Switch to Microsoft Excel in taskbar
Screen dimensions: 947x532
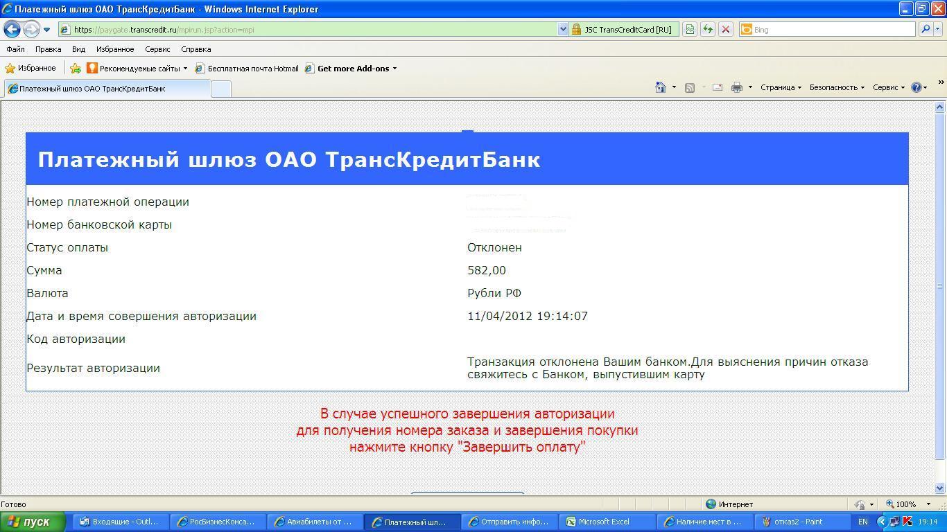pyautogui.click(x=603, y=522)
